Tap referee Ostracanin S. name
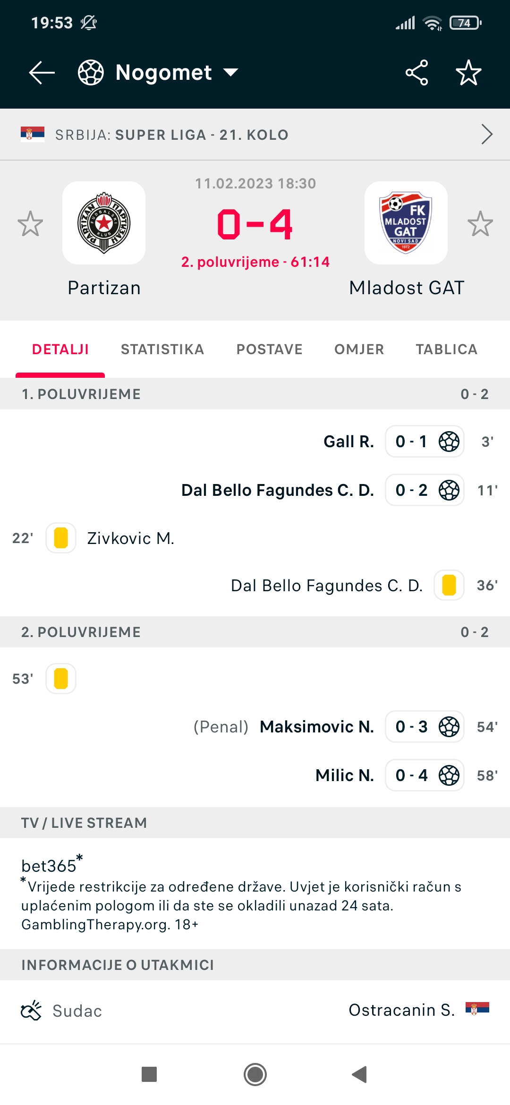This screenshot has height=1105, width=510. point(402,1010)
